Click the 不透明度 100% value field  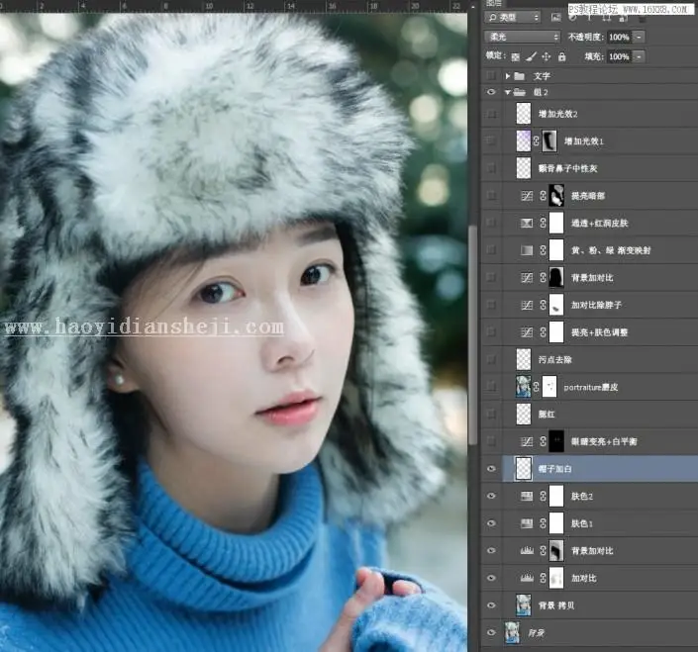[x=619, y=37]
